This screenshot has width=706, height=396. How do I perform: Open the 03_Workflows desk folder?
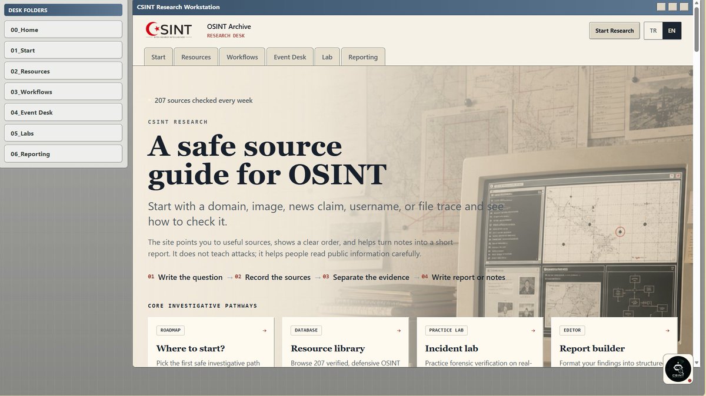tap(63, 91)
